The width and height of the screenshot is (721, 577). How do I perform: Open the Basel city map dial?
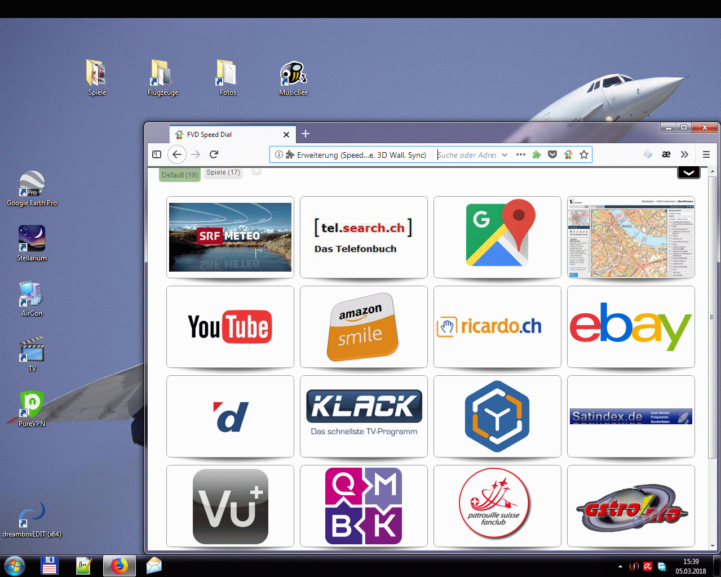[631, 237]
